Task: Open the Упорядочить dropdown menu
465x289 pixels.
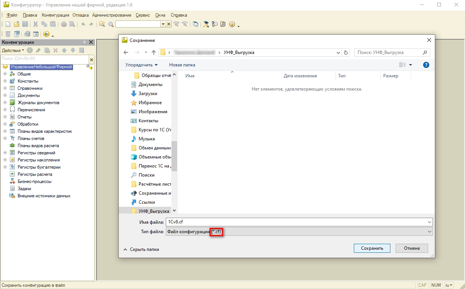Action: click(x=141, y=65)
